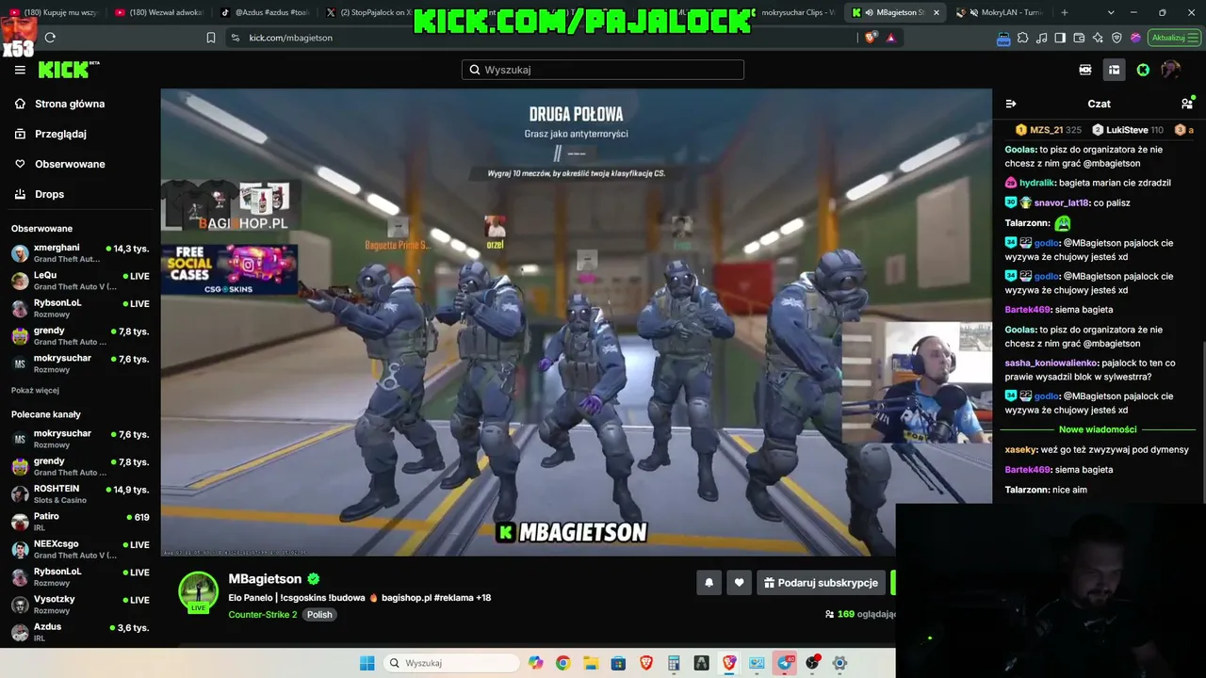Open Telegram from taskbar
The width and height of the screenshot is (1206, 678).
pyautogui.click(x=785, y=663)
